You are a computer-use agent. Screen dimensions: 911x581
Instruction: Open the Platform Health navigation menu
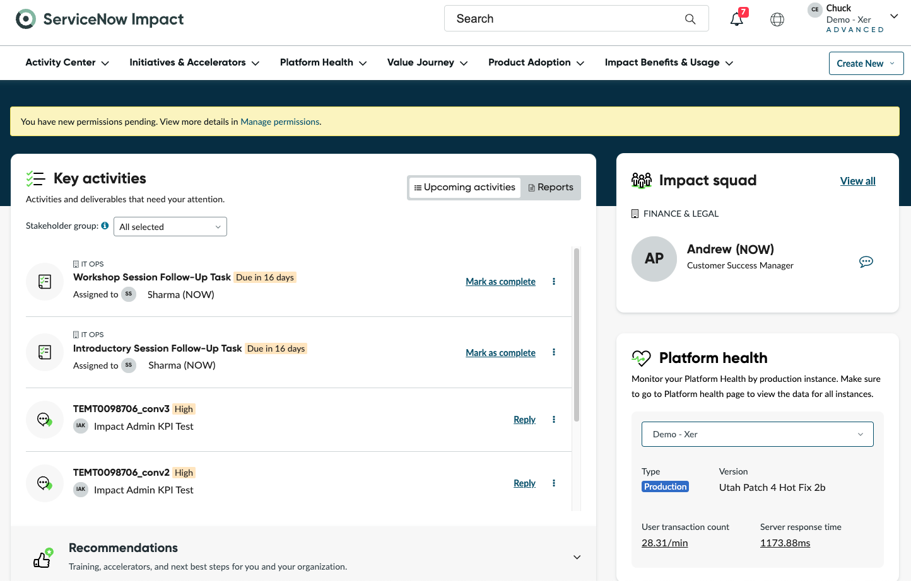pos(324,62)
